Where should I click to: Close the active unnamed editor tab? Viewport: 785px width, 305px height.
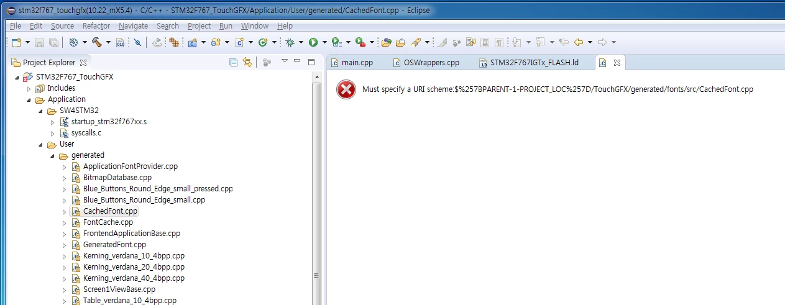(x=617, y=63)
